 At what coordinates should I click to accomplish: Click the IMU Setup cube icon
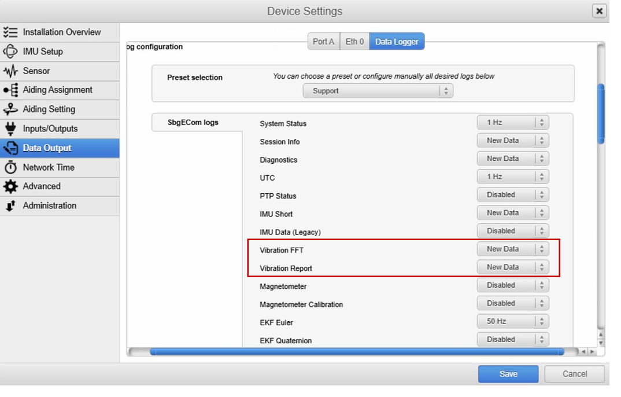point(10,52)
